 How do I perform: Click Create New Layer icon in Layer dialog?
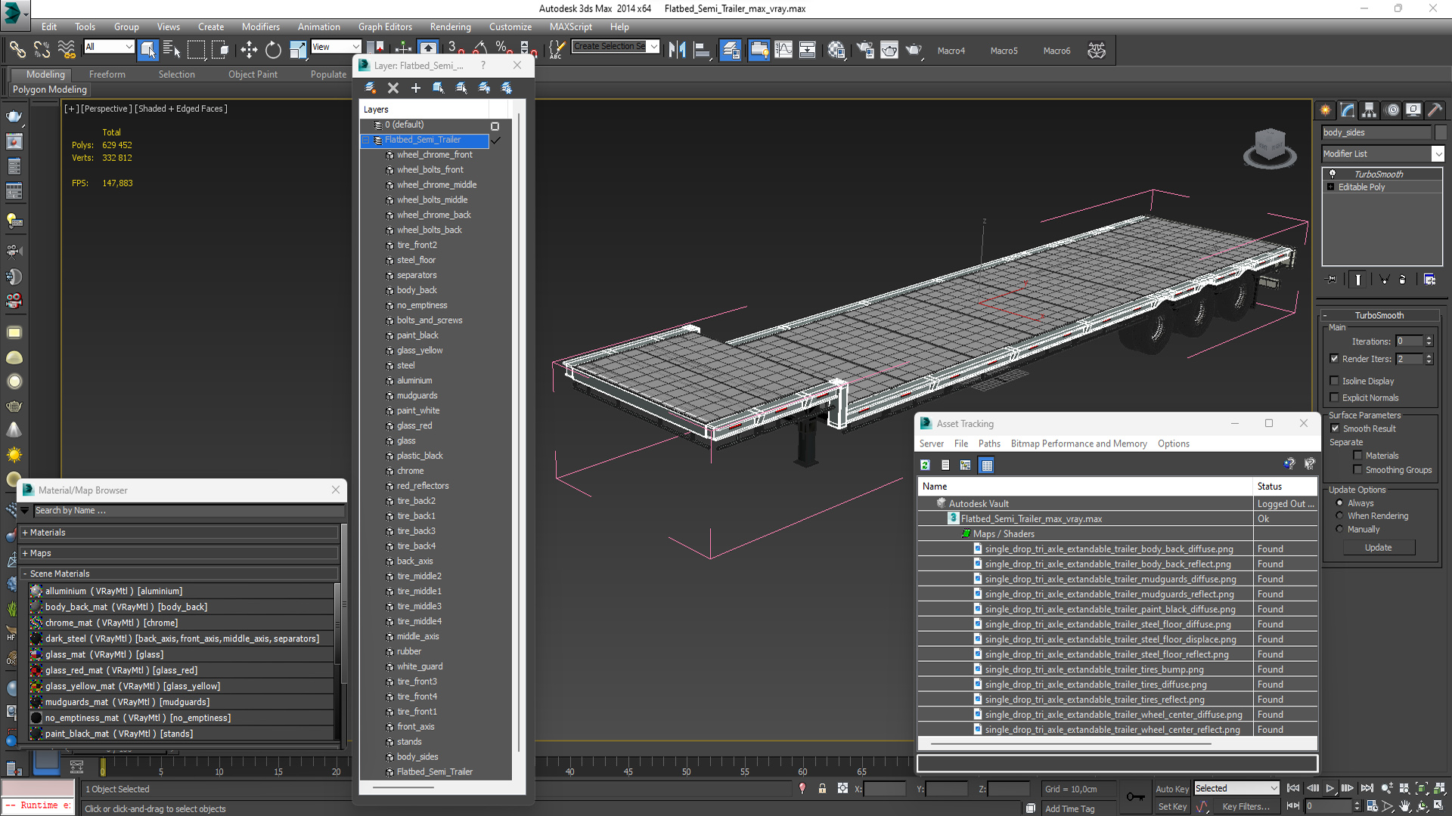(x=371, y=88)
